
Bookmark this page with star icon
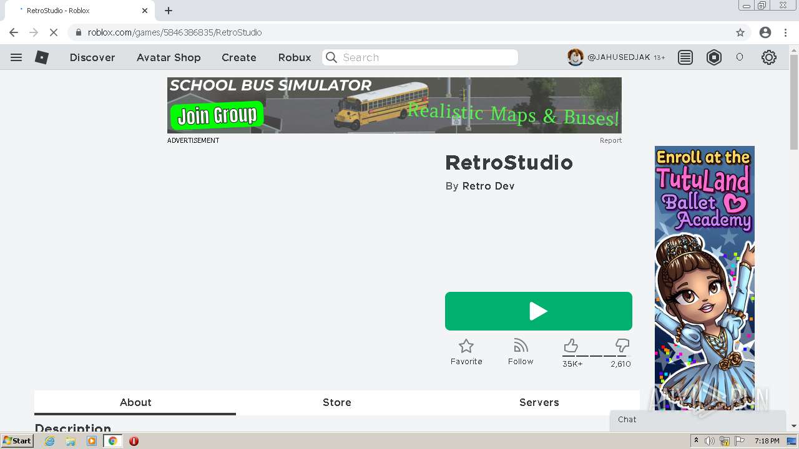point(740,32)
